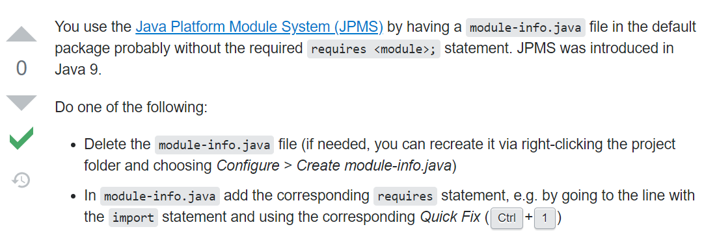
Task: Click the import code snippet
Action: 133,218
